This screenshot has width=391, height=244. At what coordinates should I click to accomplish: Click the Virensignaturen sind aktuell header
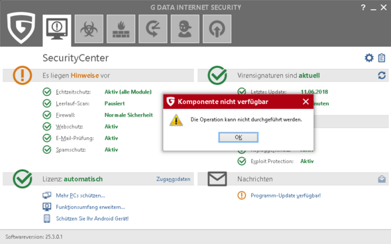(x=278, y=76)
